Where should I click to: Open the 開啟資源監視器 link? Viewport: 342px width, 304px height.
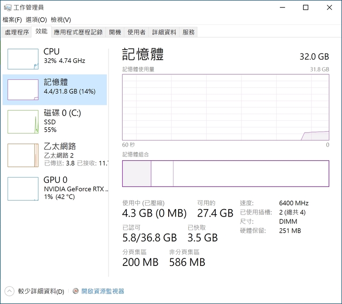point(102,291)
